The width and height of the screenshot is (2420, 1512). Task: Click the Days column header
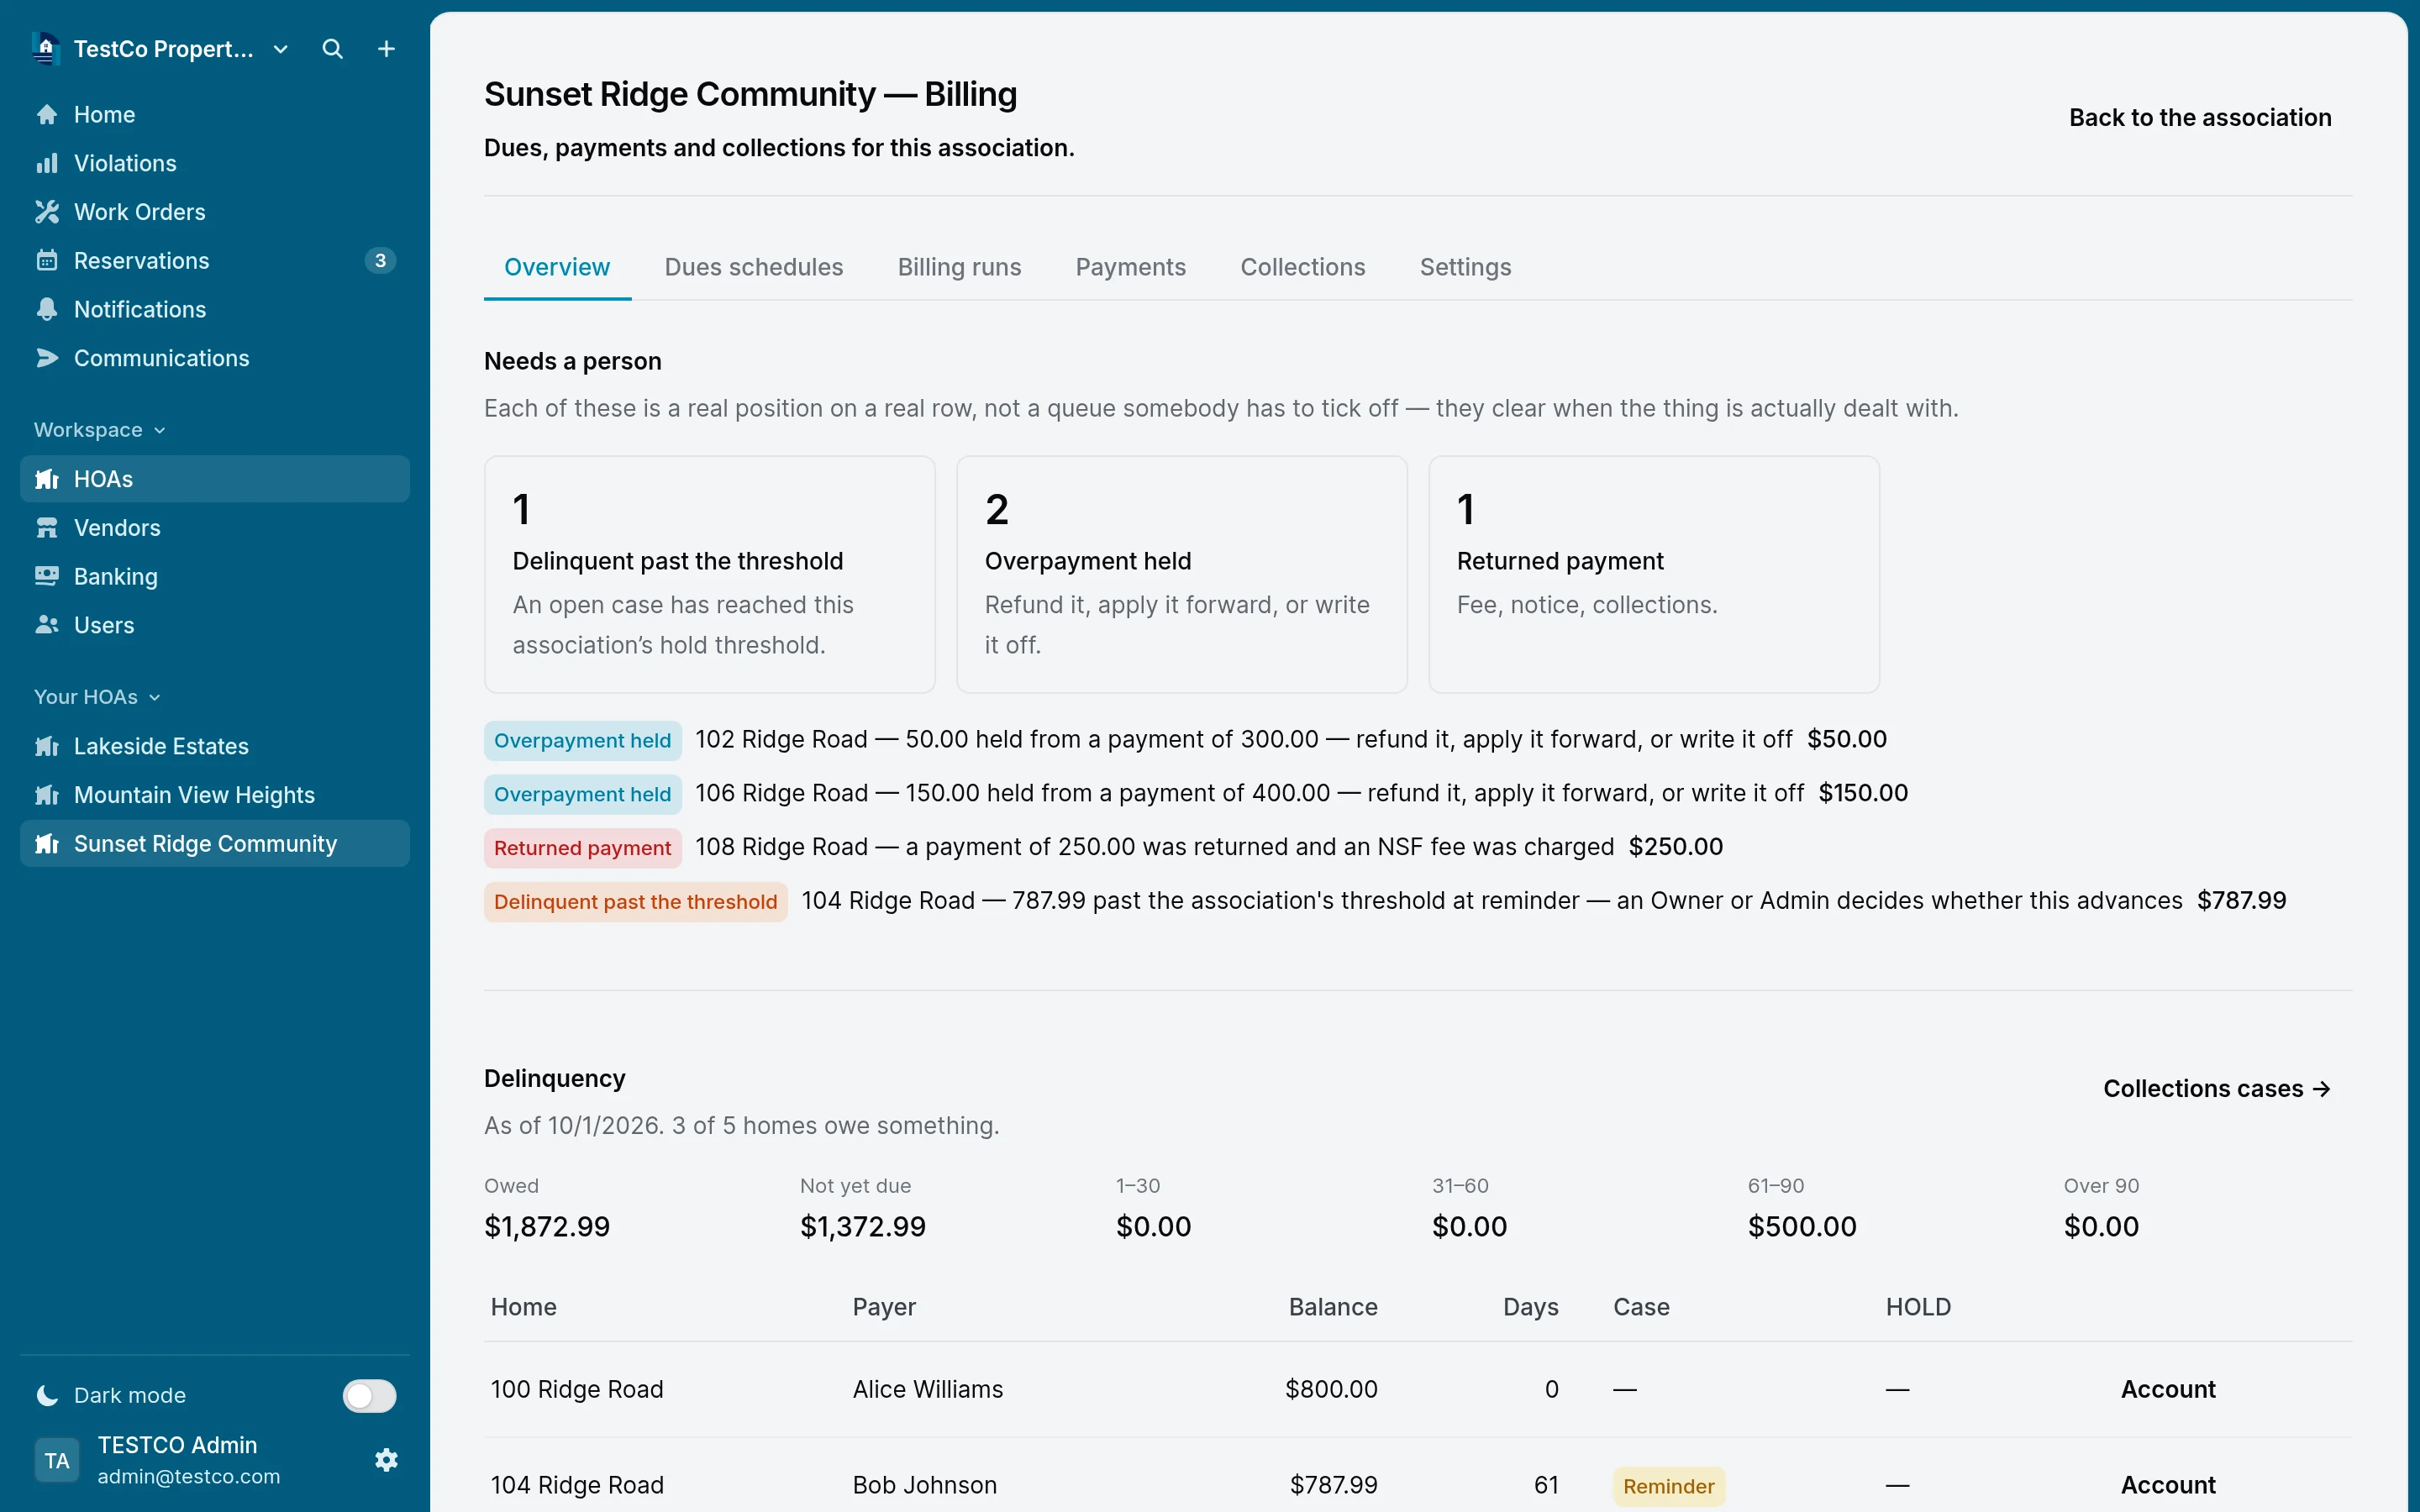[1531, 1307]
